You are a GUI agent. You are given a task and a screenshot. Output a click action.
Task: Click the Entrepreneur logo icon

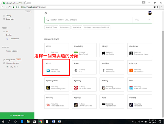click(x=131, y=53)
